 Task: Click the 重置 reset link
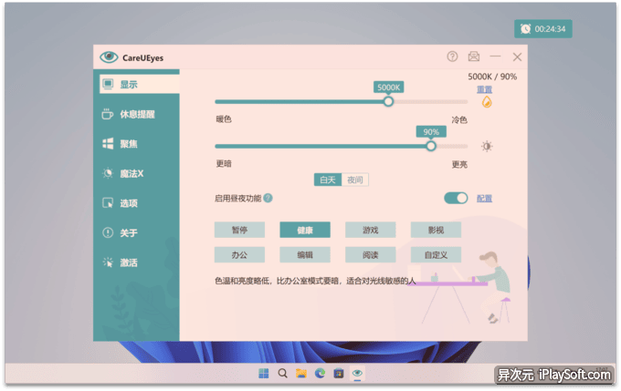pos(484,89)
